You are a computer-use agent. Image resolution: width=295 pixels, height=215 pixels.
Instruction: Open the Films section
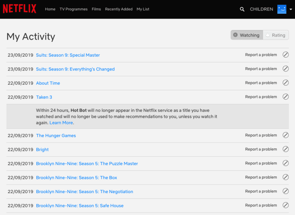point(96,9)
